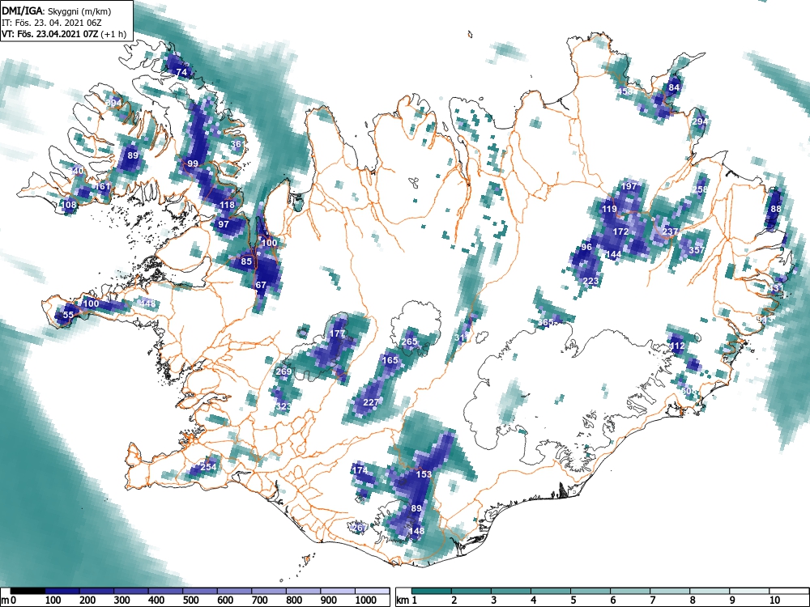Image resolution: width=810 pixels, height=607 pixels.
Task: Select the 'IT: Fös. 23. 04. 2021 06Z' line
Action: click(x=52, y=23)
